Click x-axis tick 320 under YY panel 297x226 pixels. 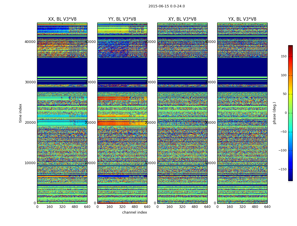click(122, 207)
